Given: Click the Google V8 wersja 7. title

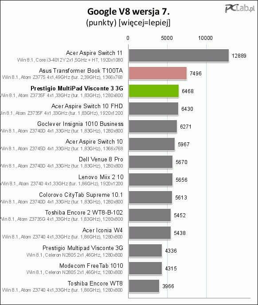Looking at the screenshot, I should pos(129,12).
